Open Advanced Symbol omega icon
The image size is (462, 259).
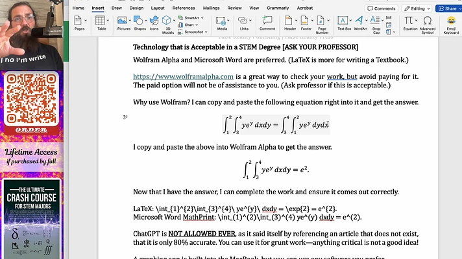tap(427, 20)
